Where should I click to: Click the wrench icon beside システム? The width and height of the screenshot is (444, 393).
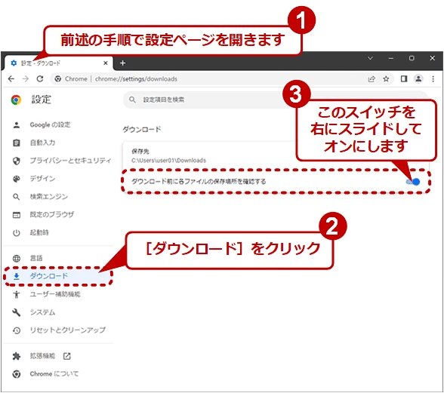[x=17, y=312]
